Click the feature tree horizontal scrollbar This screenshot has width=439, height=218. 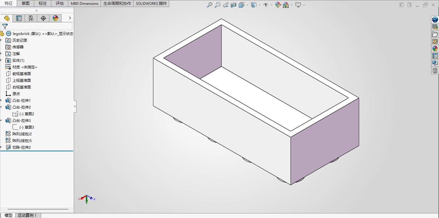click(x=38, y=209)
